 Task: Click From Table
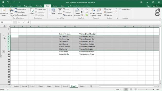click(x=20, y=12)
